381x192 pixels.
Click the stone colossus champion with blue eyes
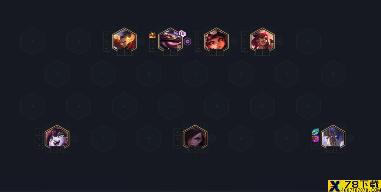click(x=333, y=138)
